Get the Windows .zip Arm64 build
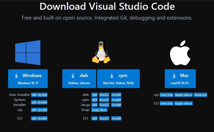 click(x=42, y=110)
